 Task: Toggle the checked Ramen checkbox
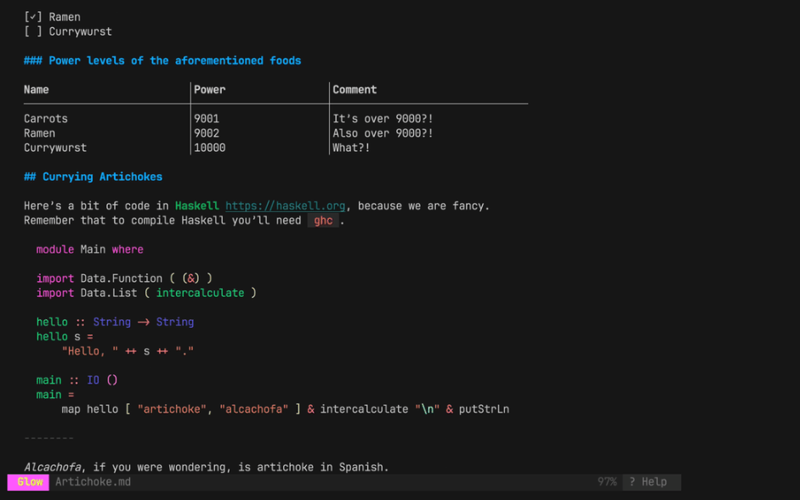pos(33,17)
